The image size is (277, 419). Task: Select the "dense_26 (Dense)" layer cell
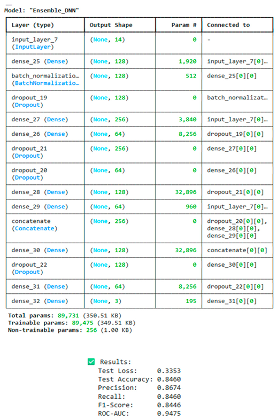click(40, 134)
